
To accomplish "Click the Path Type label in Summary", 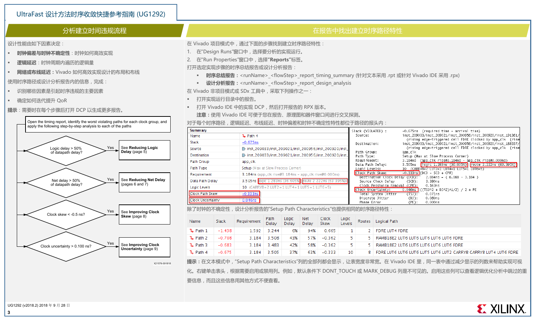I will pyautogui.click(x=198, y=168).
